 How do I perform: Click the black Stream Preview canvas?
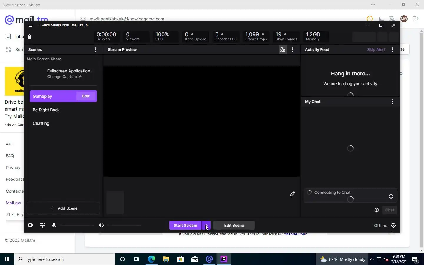202,121
